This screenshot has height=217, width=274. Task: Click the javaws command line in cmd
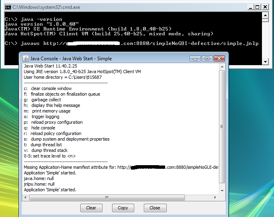132,43
